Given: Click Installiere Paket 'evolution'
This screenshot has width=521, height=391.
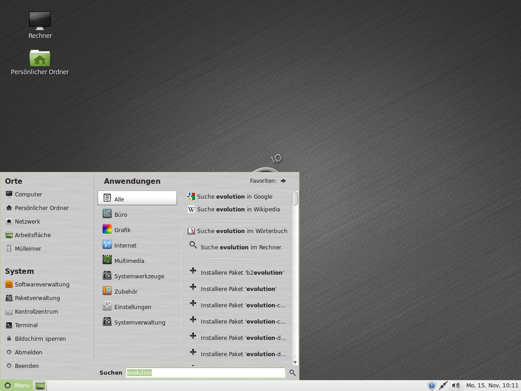Looking at the screenshot, I should [x=238, y=289].
